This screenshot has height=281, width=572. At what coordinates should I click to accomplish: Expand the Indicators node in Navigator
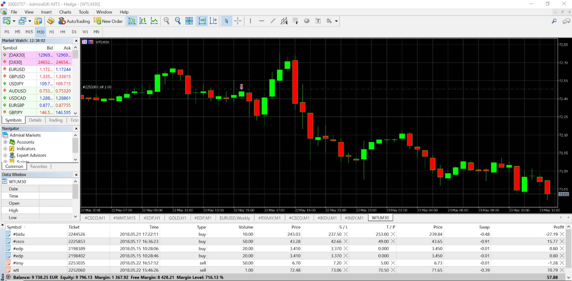(5, 149)
